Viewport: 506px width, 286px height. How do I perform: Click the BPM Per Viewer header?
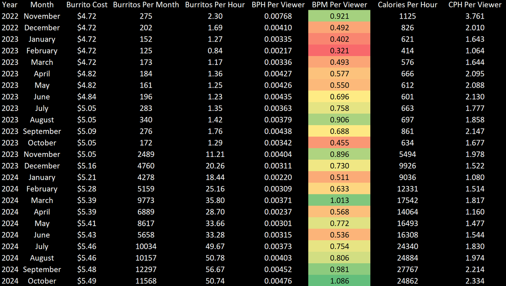coord(339,5)
